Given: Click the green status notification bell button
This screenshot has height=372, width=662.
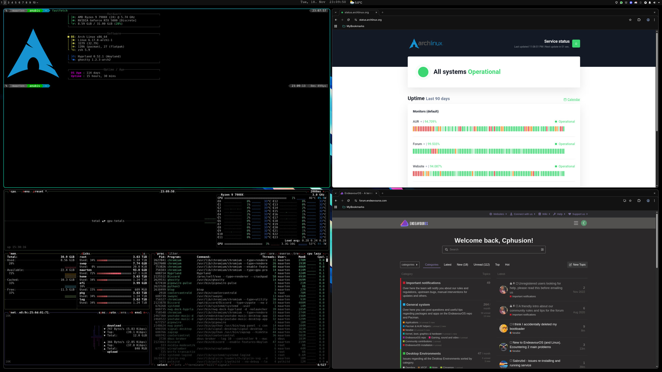Looking at the screenshot, I should [576, 44].
